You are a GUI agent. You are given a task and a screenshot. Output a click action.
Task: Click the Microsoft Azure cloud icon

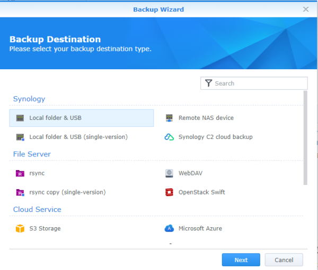169,229
